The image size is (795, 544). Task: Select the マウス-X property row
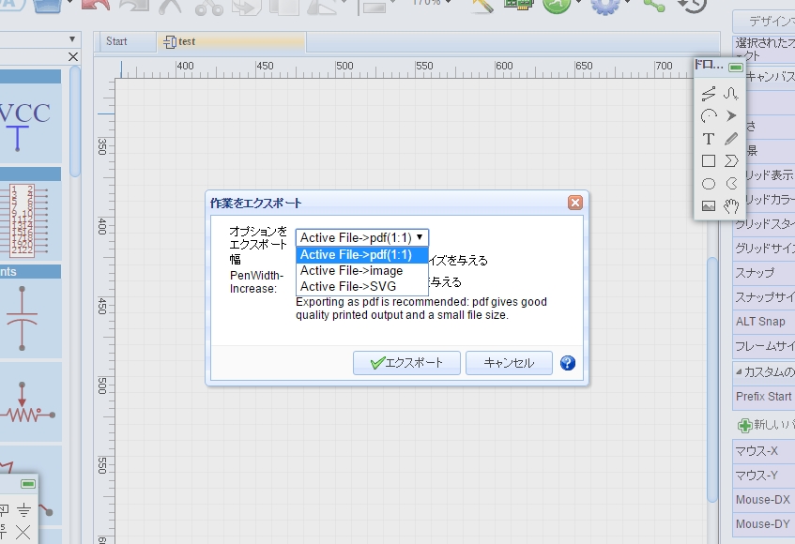click(764, 451)
